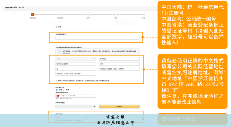Click the postal code input field
The height and width of the screenshot is (127, 231).
[119, 59]
